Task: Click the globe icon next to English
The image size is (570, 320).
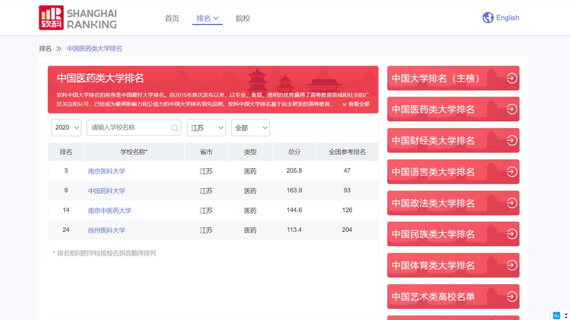Action: point(487,17)
